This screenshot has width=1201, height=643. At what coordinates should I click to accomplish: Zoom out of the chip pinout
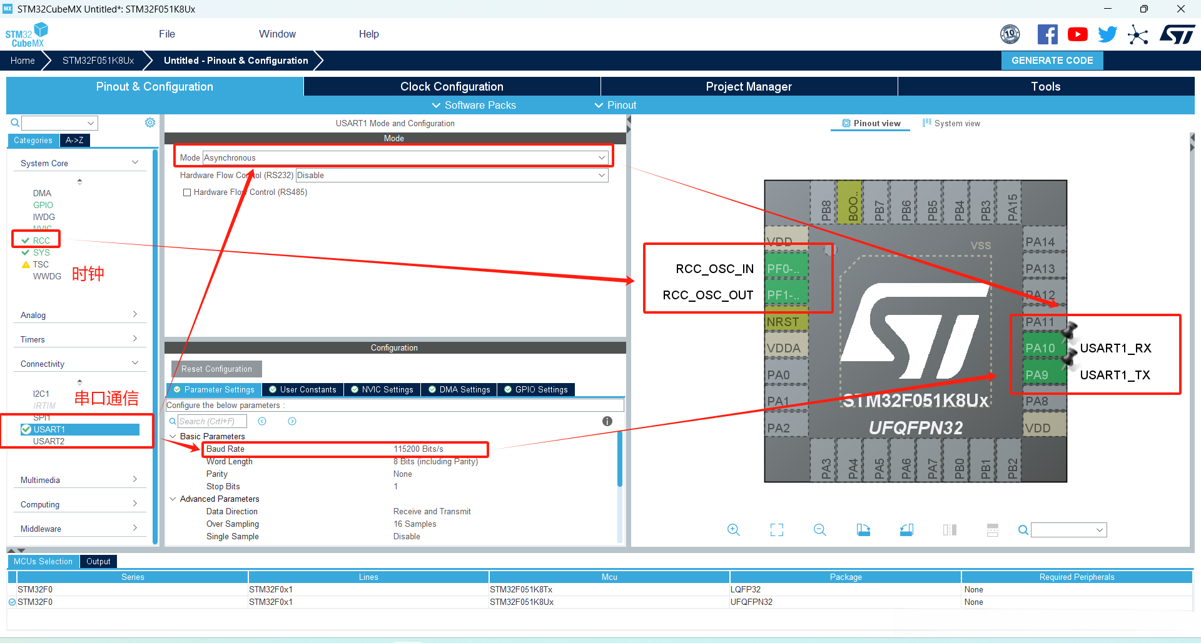[820, 530]
